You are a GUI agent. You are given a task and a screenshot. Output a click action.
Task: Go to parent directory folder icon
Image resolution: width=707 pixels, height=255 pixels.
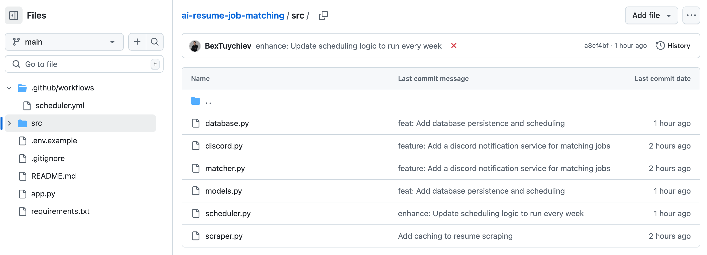196,101
